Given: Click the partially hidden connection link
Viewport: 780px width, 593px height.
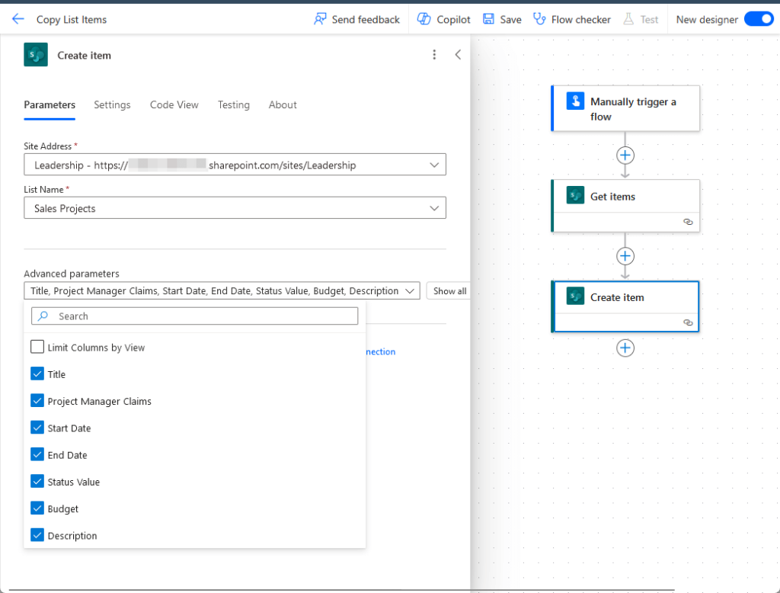Looking at the screenshot, I should coord(381,351).
